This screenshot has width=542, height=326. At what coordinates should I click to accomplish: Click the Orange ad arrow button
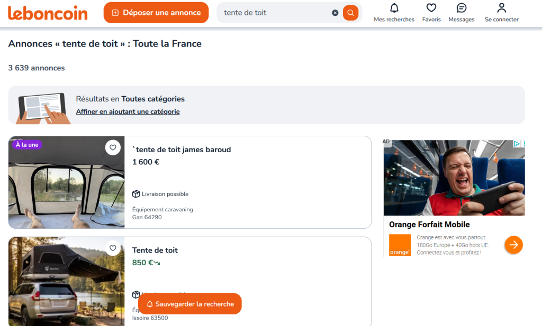click(x=513, y=245)
